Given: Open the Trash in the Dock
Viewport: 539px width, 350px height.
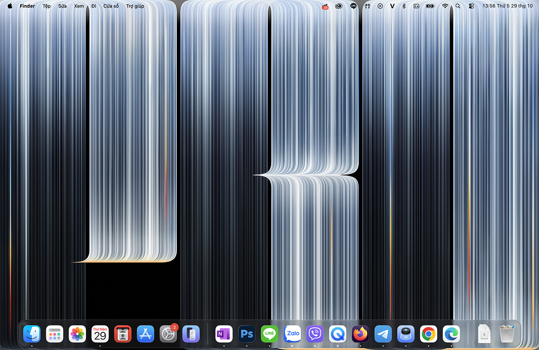Looking at the screenshot, I should (x=507, y=334).
